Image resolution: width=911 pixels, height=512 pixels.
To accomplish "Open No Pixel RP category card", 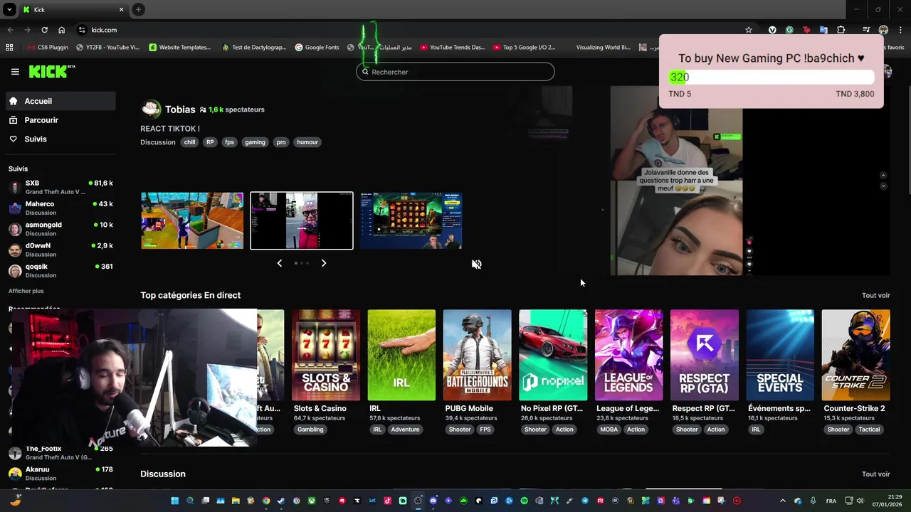I will click(x=553, y=355).
